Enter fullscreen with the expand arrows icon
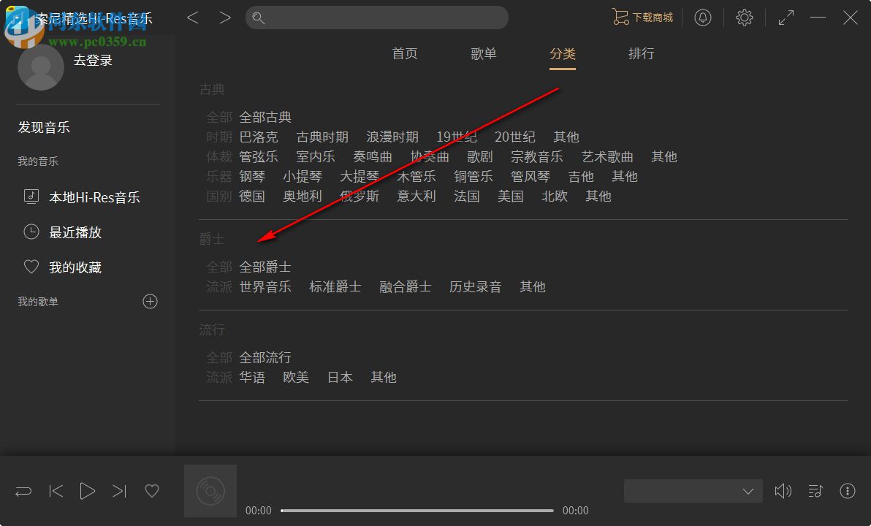Viewport: 871px width, 526px height. click(786, 17)
